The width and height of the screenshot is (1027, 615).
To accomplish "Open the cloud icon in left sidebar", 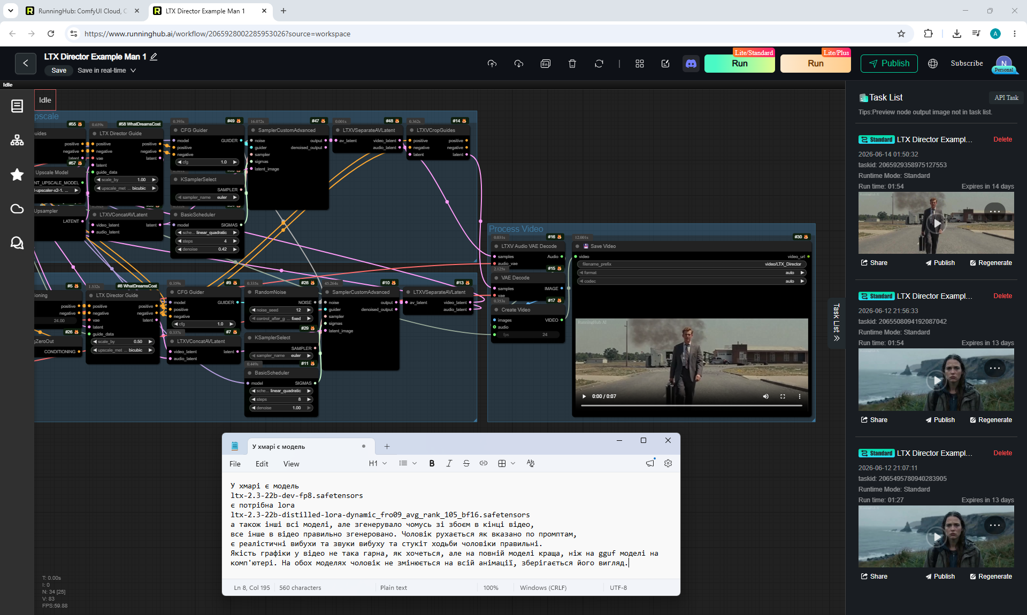I will [17, 208].
